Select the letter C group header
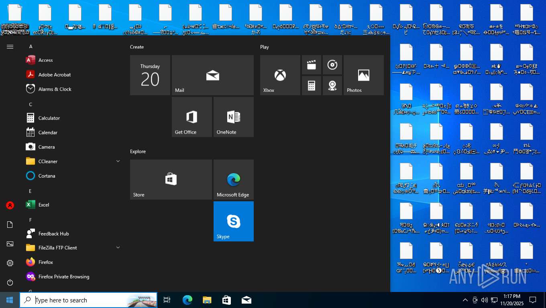Image resolution: width=546 pixels, height=308 pixels. [31, 104]
